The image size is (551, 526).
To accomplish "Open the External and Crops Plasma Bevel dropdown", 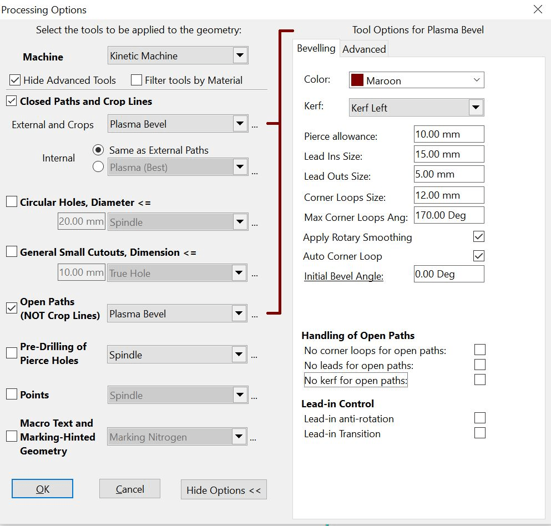I will click(x=240, y=123).
